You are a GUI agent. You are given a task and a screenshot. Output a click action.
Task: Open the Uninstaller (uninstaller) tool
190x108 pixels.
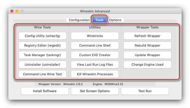tap(43, 65)
